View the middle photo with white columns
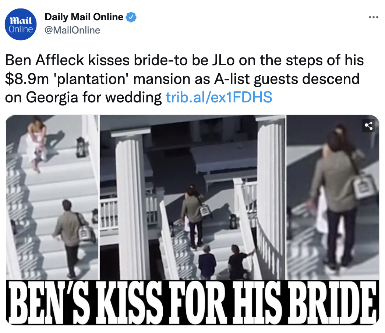Viewport: 385px width, 333px height. tap(192, 197)
